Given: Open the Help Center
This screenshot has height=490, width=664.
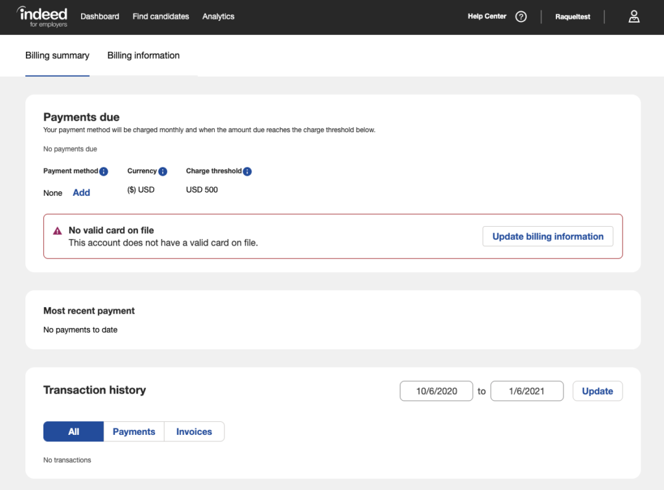Looking at the screenshot, I should click(486, 16).
